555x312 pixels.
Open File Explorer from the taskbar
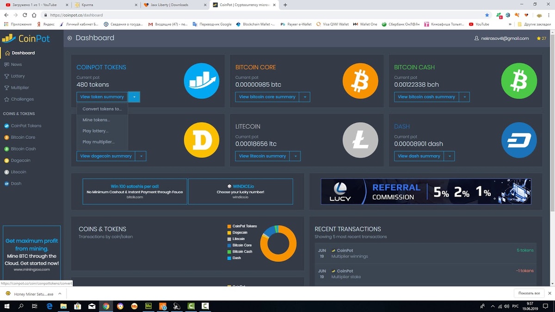coord(63,306)
